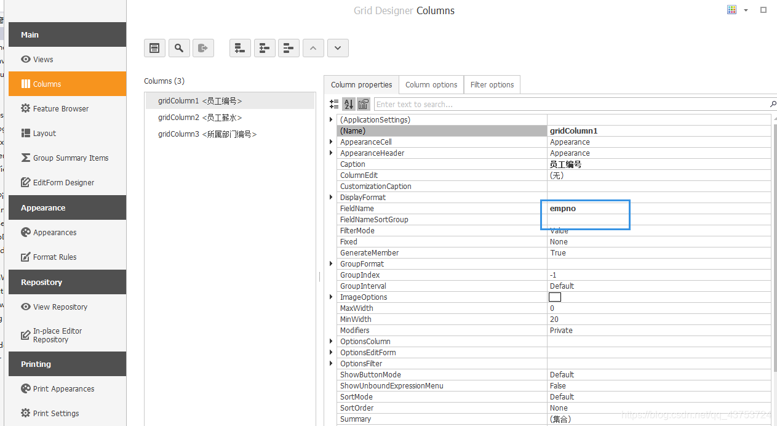Click the magnifier search toolbar button

179,48
